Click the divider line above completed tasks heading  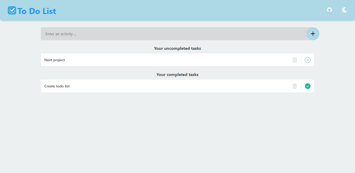[177, 69]
